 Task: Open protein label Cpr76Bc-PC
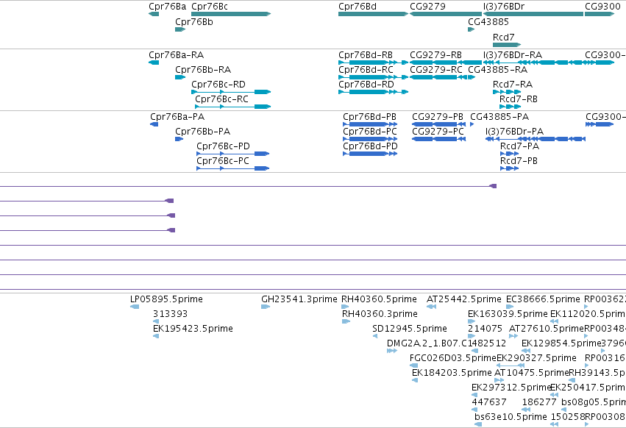coord(223,161)
